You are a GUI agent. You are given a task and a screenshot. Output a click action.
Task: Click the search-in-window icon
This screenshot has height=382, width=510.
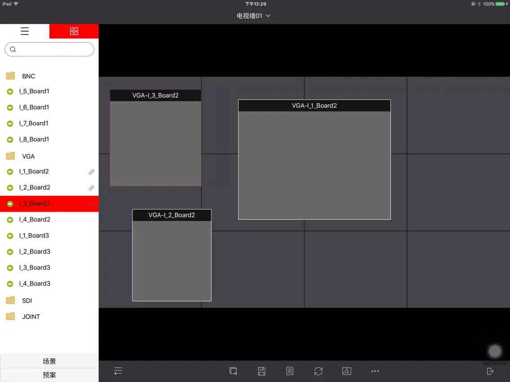[347, 371]
